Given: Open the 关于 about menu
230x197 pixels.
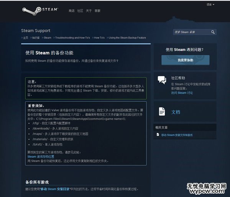Looking at the screenshot, I should coord(89,11).
